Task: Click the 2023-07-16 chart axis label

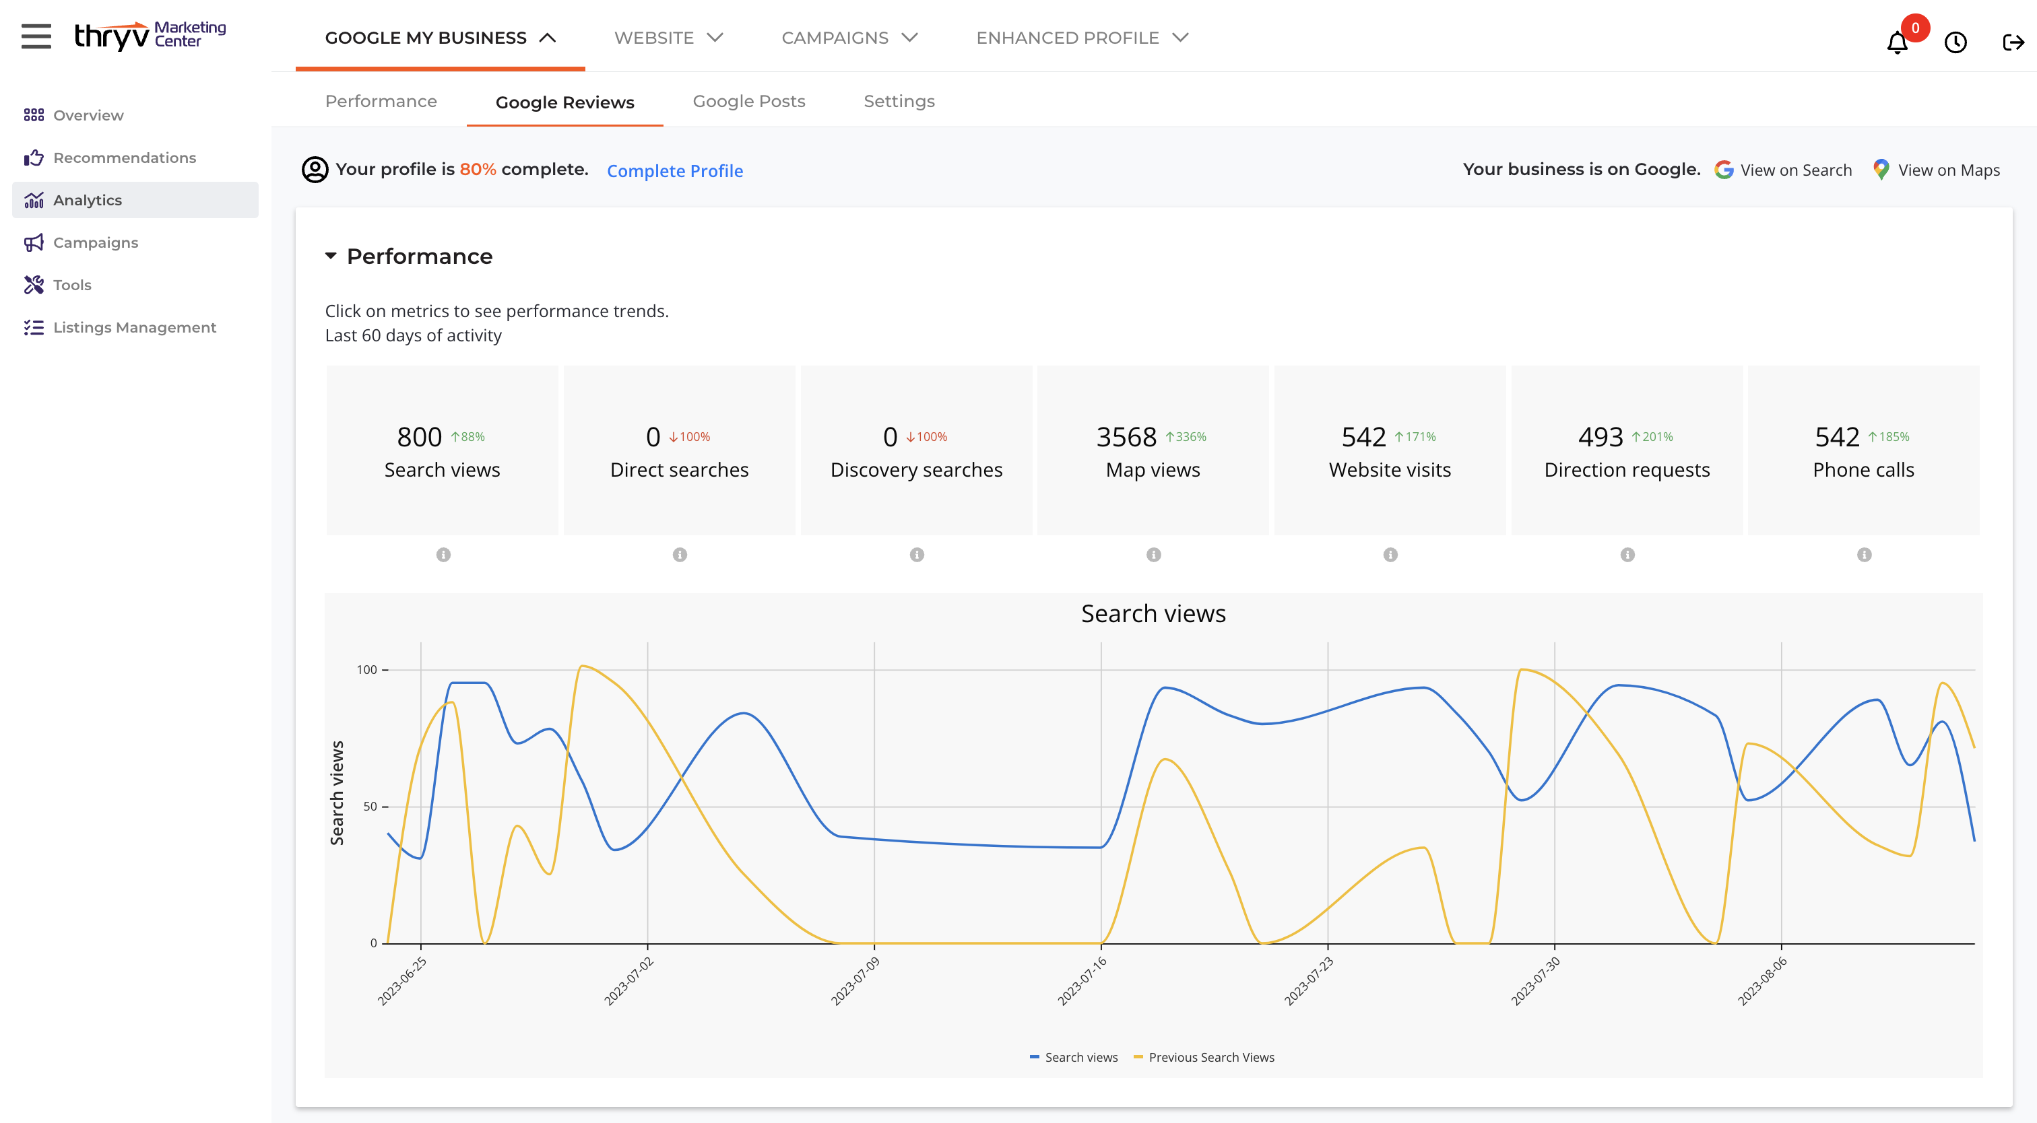Action: 1082,981
